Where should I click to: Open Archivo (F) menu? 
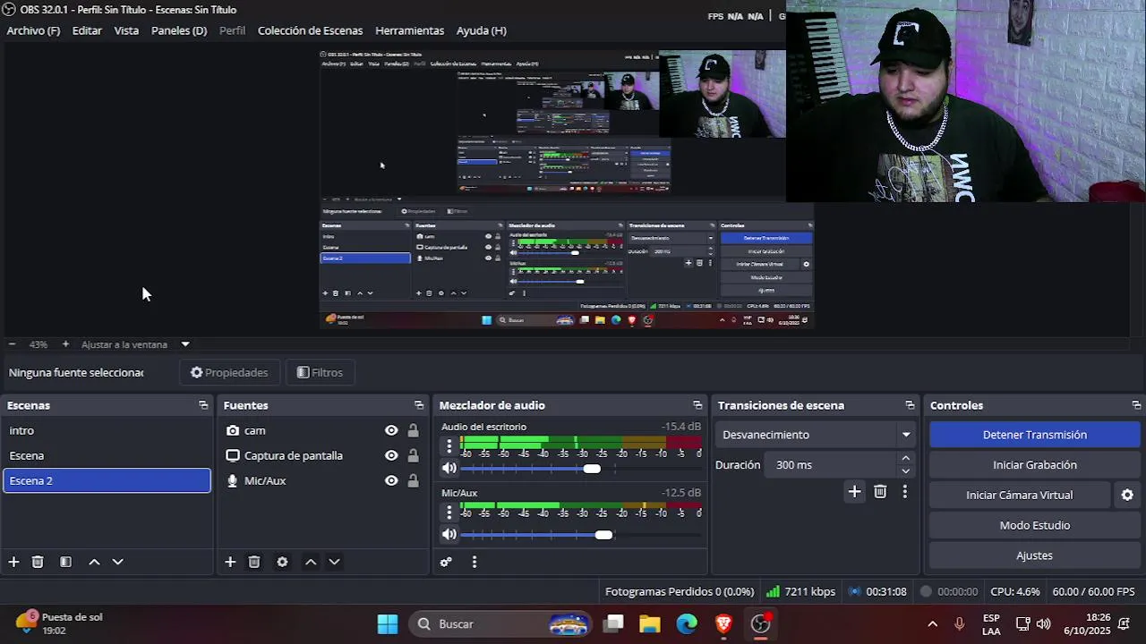33,30
